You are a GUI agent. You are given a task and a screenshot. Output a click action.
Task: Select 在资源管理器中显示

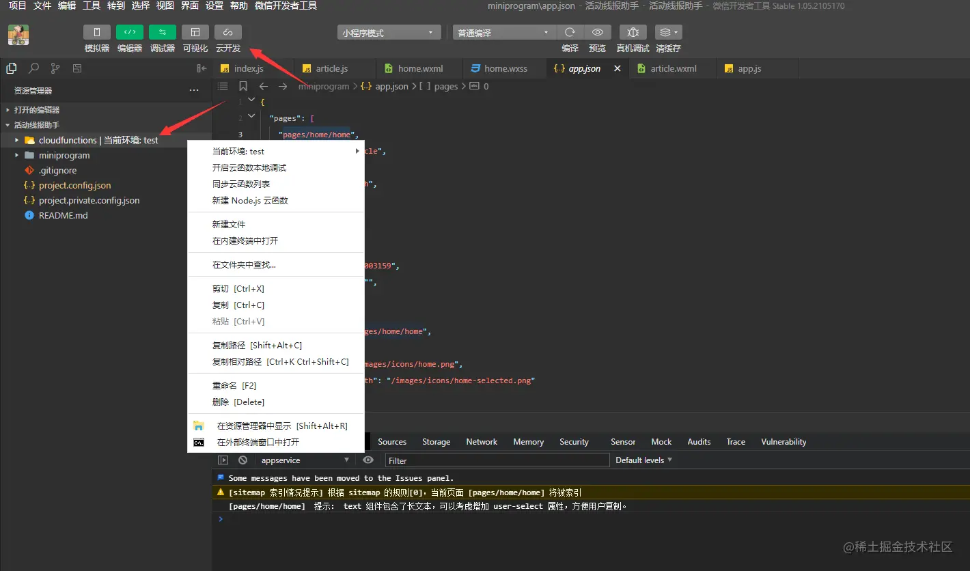click(276, 426)
